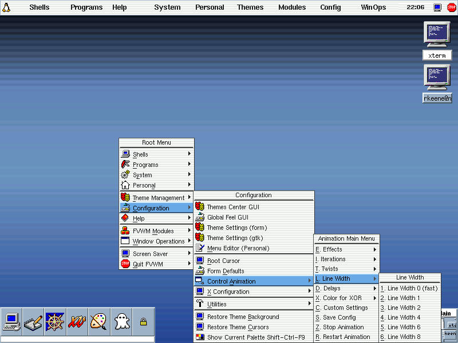Viewport: 458px width, 343px height.
Task: Click the monitor icon beside the clock
Action: coord(437,7)
